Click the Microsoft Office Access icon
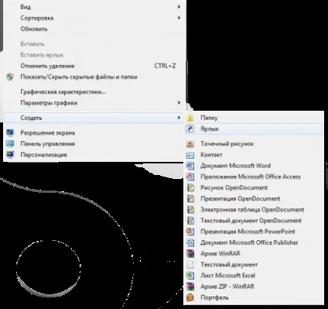Viewport: 328px width, 309px height. tap(190, 177)
